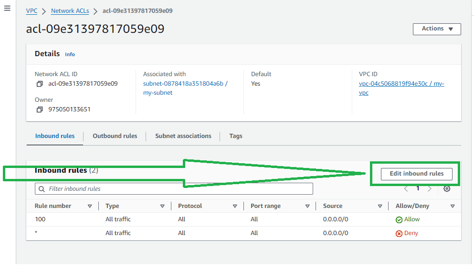The height and width of the screenshot is (266, 474).
Task: Click All traffic type in rule 100
Action: click(x=118, y=219)
